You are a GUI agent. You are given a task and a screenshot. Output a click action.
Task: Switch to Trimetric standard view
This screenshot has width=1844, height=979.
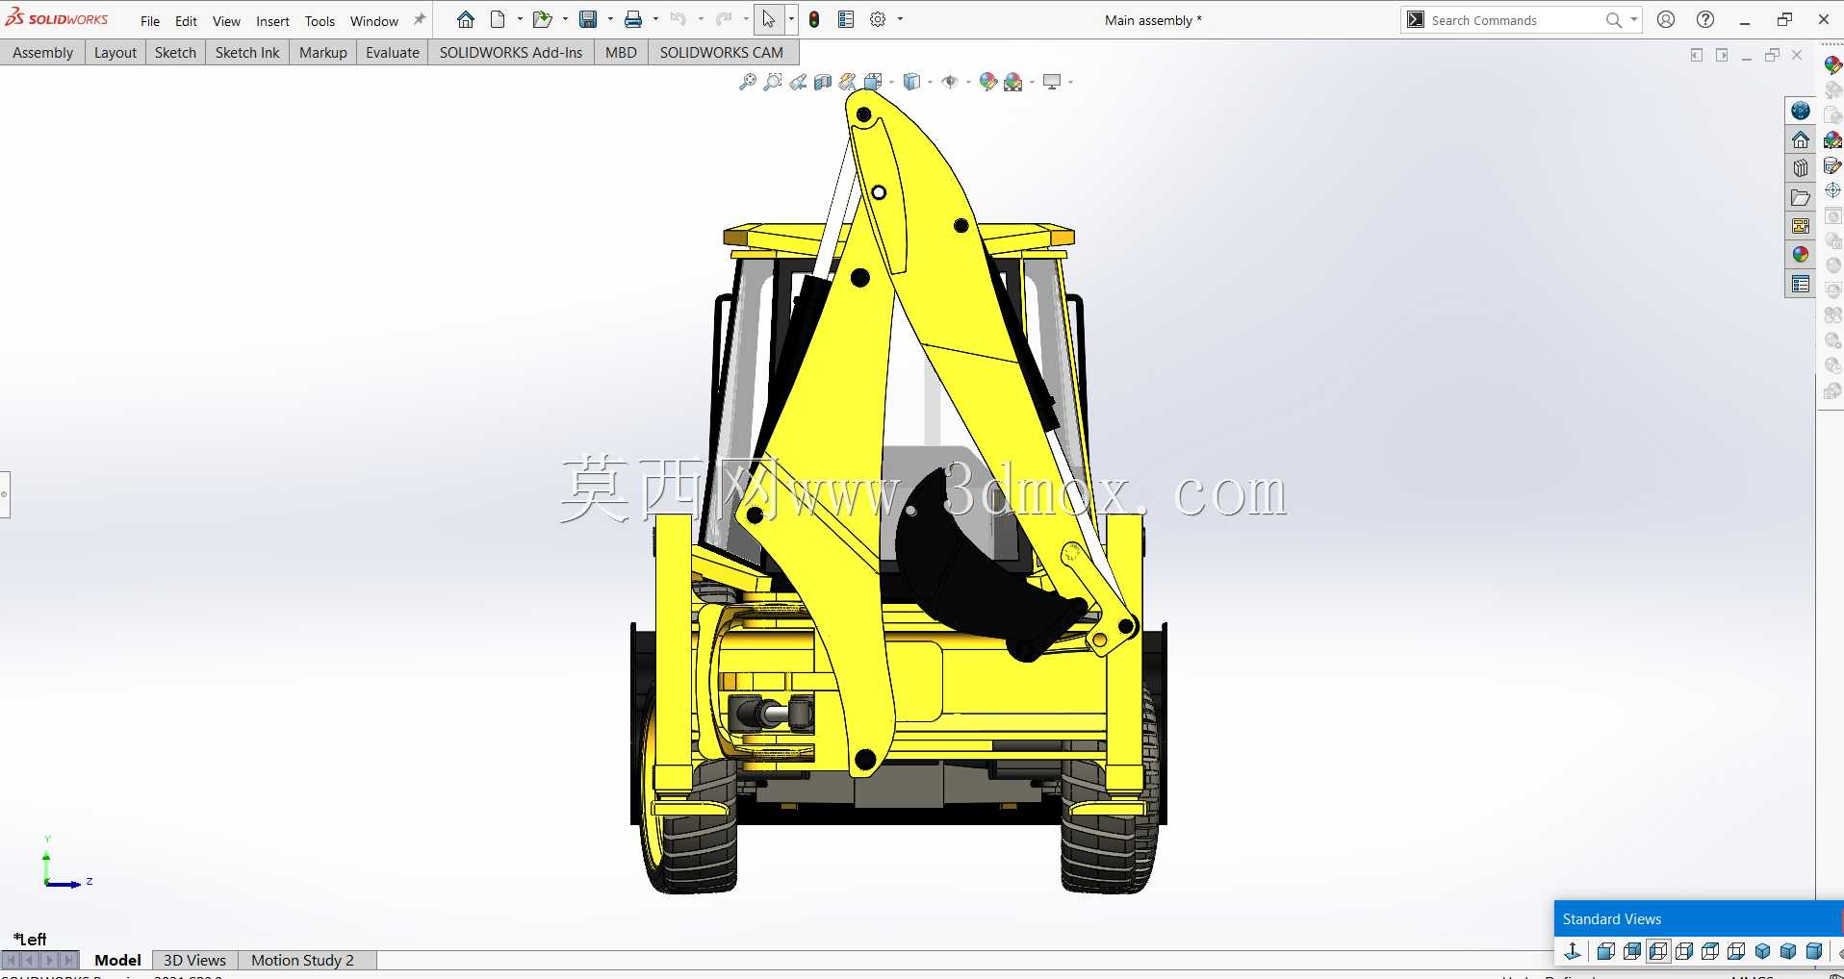click(x=1788, y=951)
